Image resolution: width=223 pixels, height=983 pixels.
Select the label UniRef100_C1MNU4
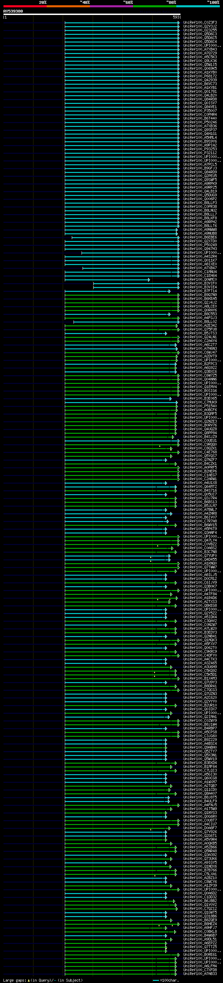[x=200, y=272]
